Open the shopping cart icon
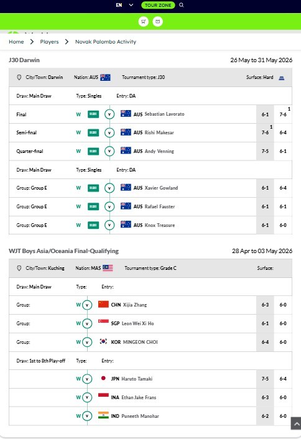 144,22
